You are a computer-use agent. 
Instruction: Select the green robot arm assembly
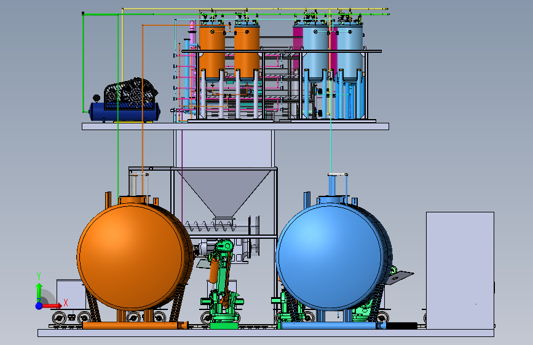222,284
